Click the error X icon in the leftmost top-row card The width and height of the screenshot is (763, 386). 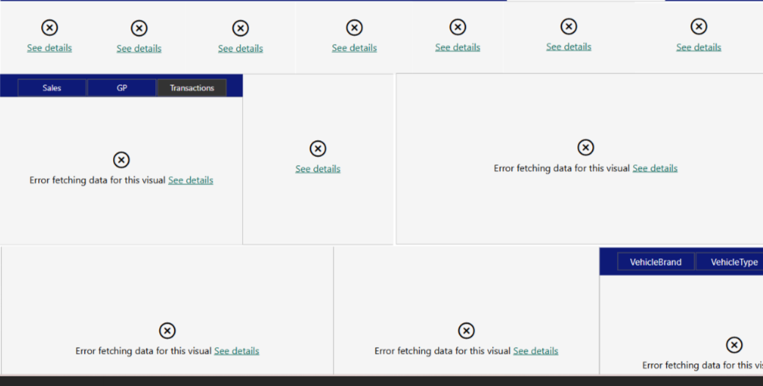click(49, 28)
